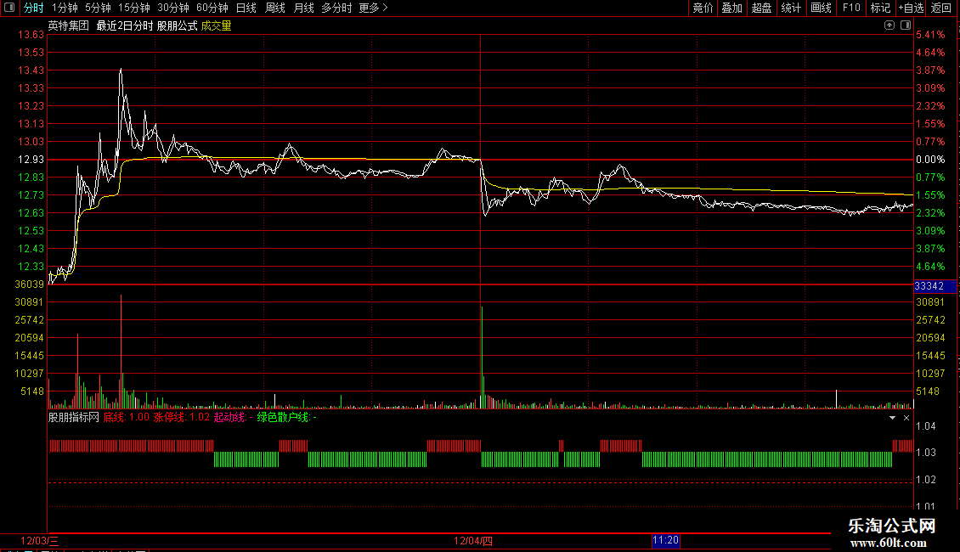Click the 标记 mark button
Viewport: 960px width, 552px height.
(x=880, y=8)
